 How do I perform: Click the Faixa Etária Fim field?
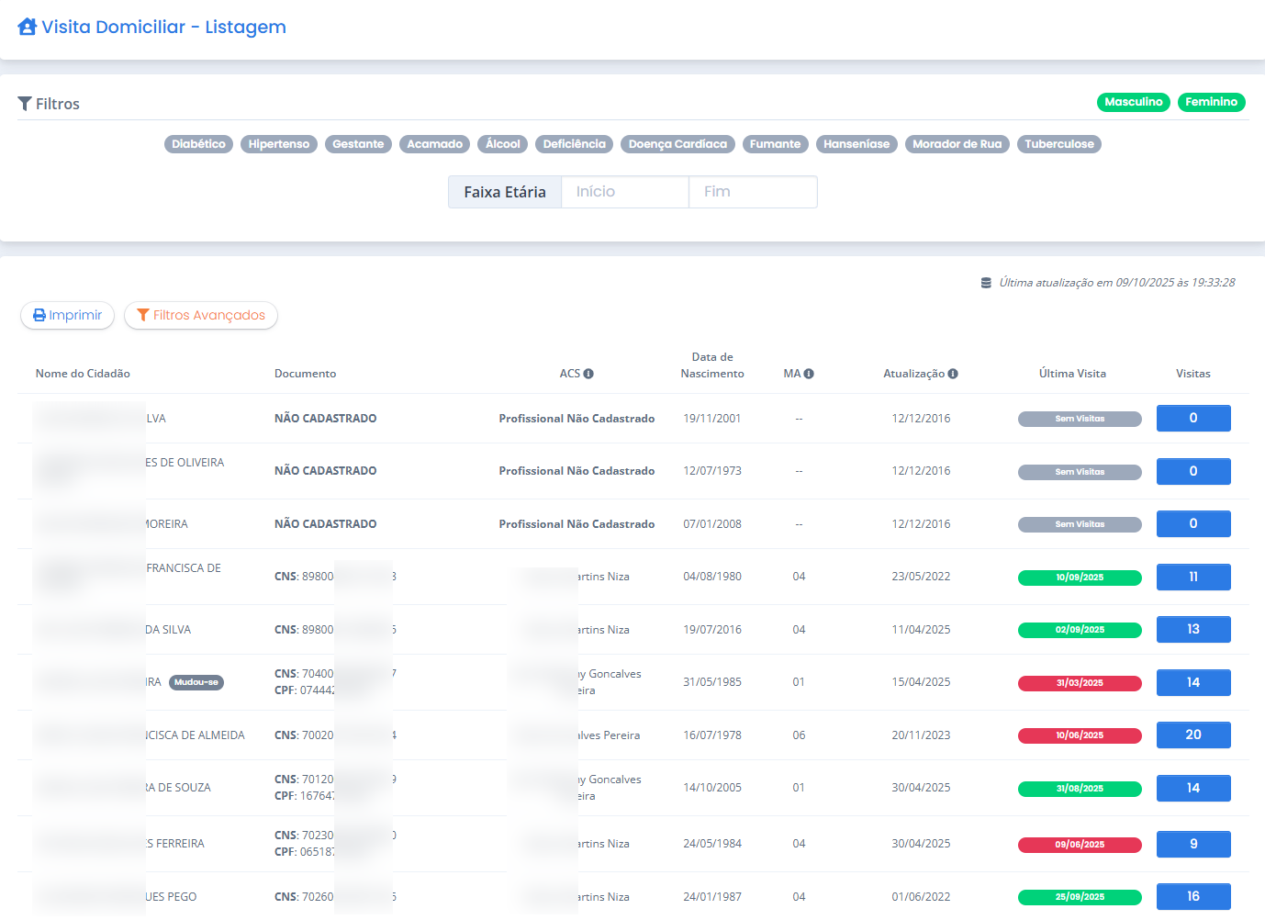752,192
